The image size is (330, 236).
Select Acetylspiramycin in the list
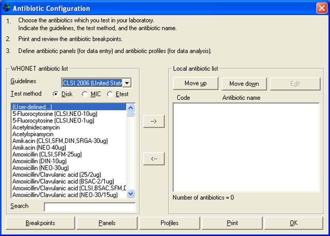tap(69, 134)
